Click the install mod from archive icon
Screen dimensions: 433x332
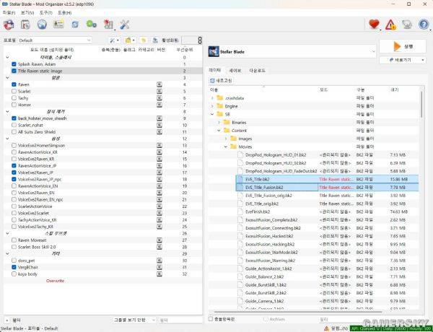(25, 25)
